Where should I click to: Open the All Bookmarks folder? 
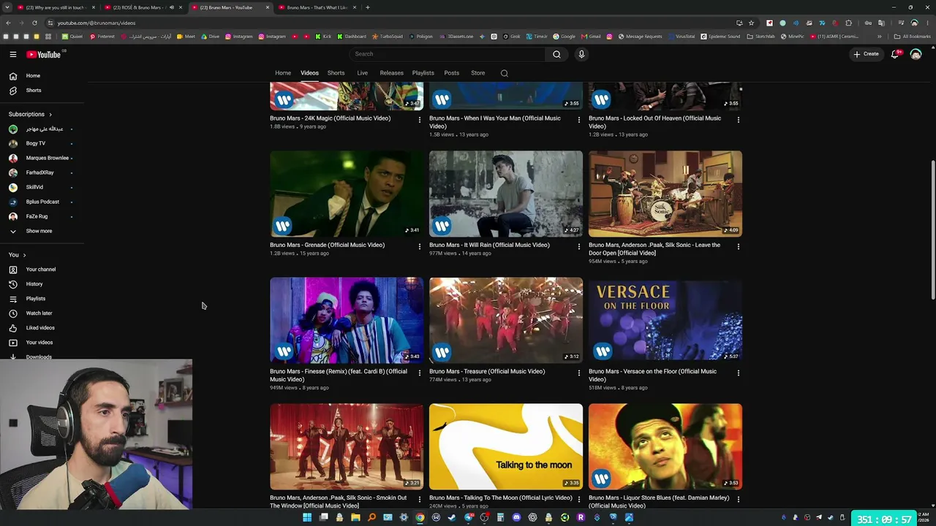(x=913, y=37)
